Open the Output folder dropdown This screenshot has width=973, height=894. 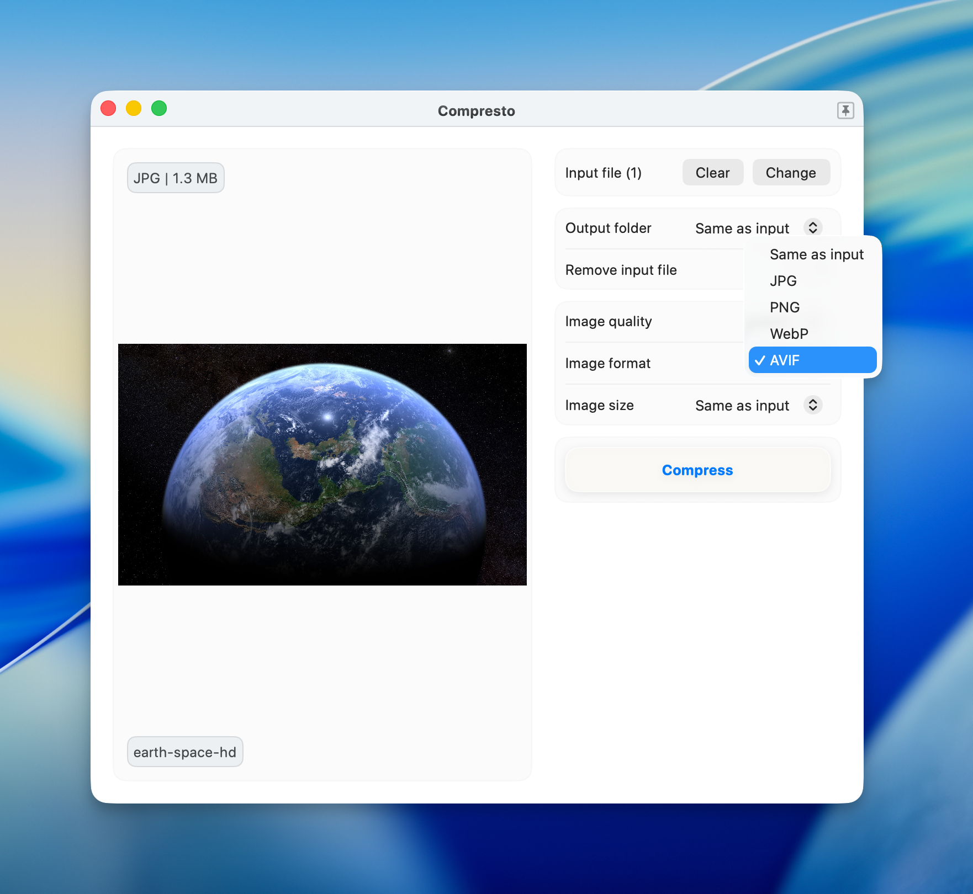coord(759,228)
